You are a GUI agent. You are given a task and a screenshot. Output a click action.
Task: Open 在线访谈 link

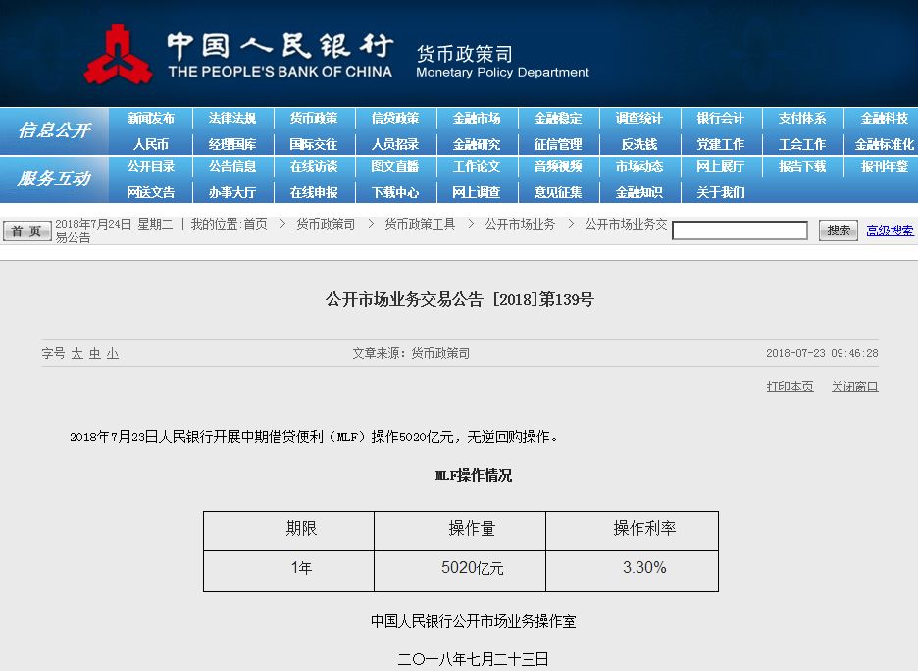tap(314, 167)
